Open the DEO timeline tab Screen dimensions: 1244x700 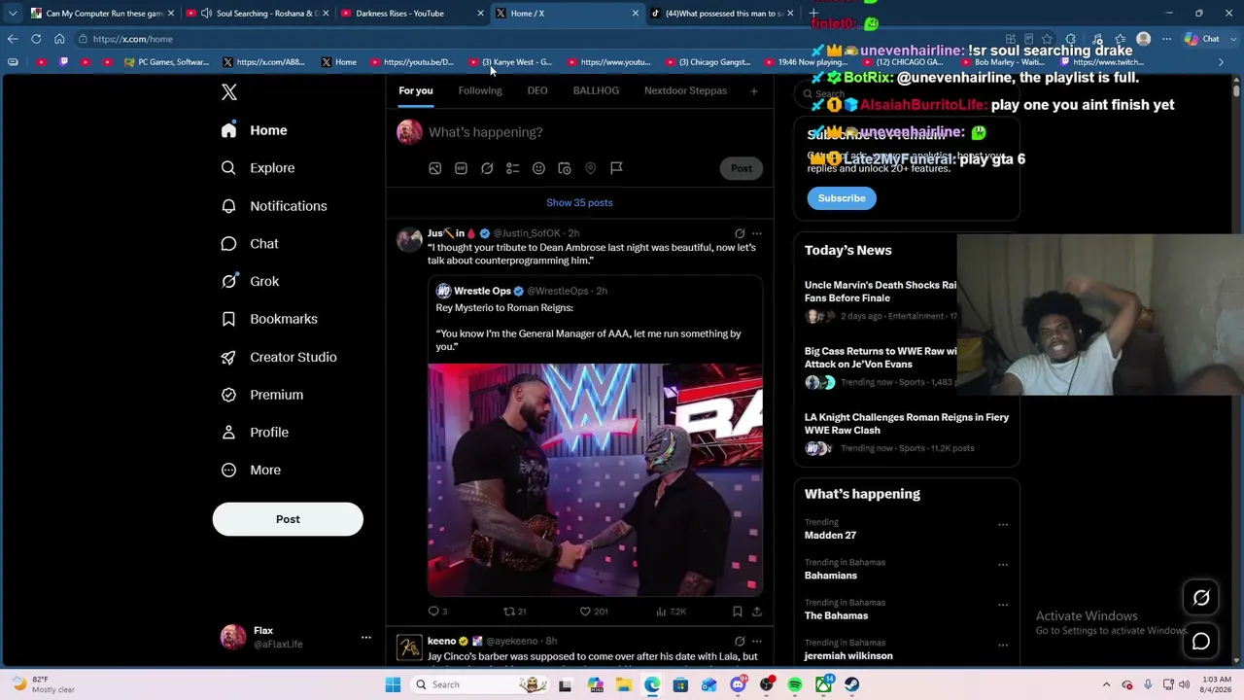[x=537, y=90]
